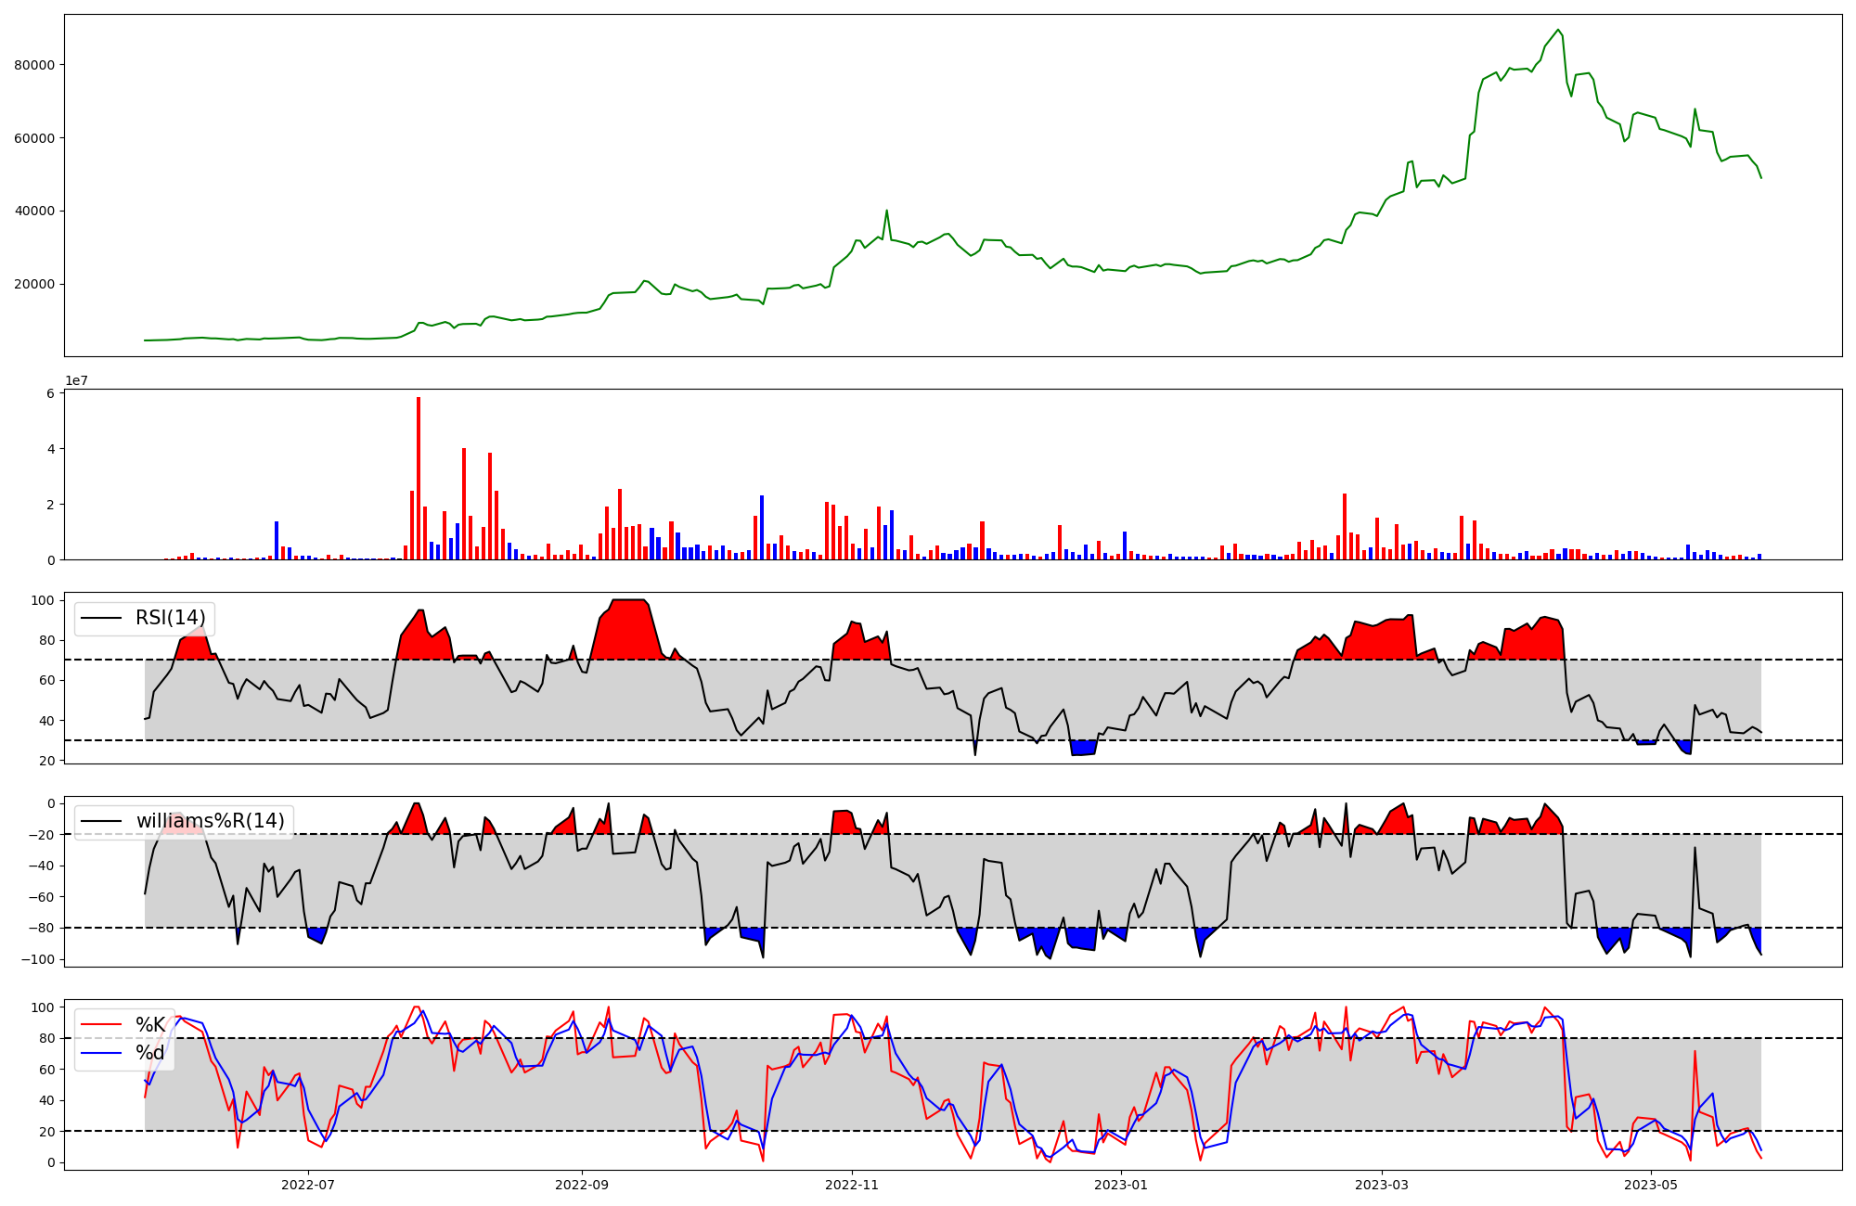Click the 80000 price axis tick label
The width and height of the screenshot is (1856, 1206).
pyautogui.click(x=35, y=65)
